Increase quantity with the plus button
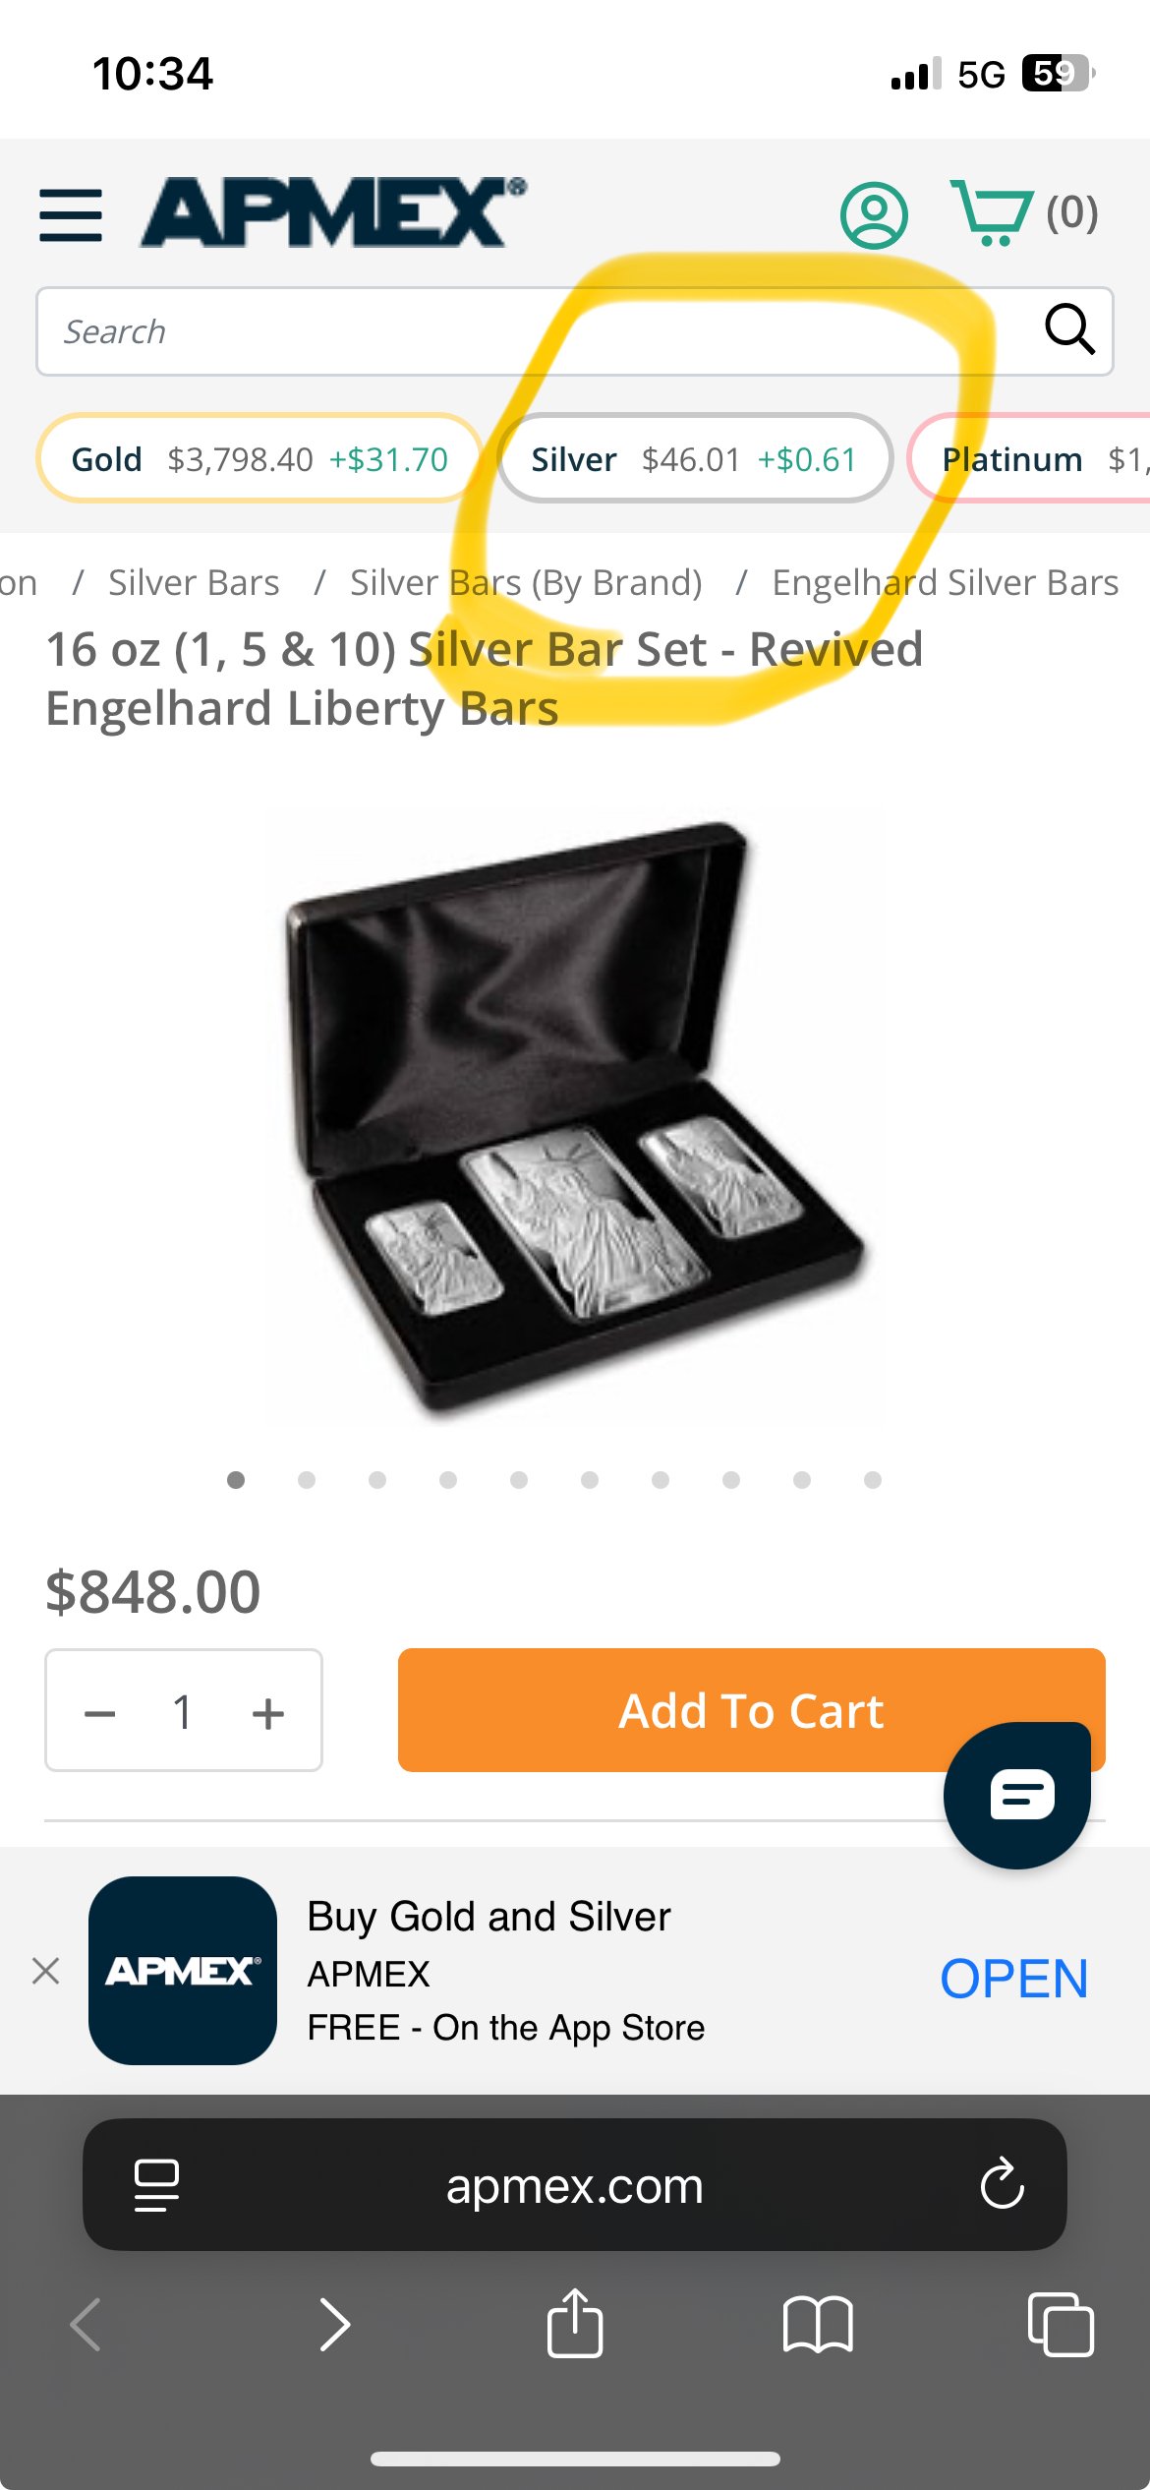The width and height of the screenshot is (1150, 2490). (267, 1713)
